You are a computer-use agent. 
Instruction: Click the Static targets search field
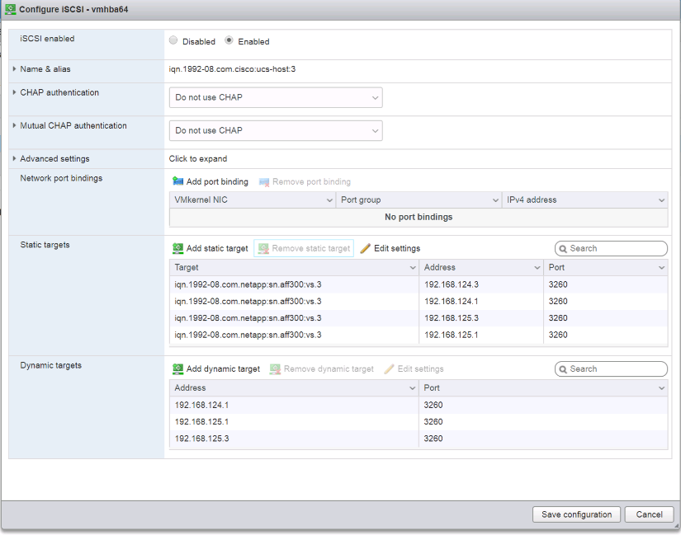click(x=615, y=248)
